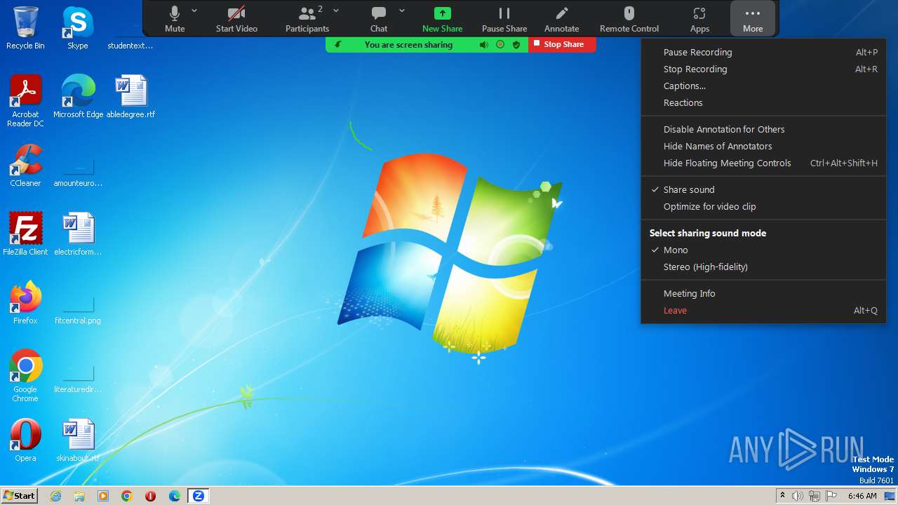898x505 pixels.
Task: Mute the microphone in Zoom toolbar
Action: coord(175,19)
